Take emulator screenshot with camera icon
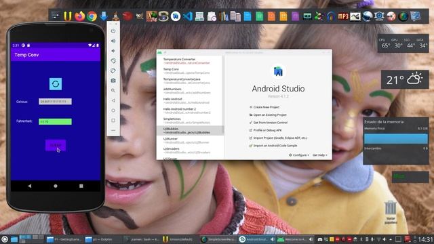Viewport: 434px width, 244px height. pos(113,81)
